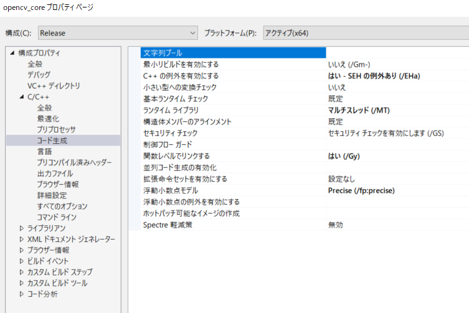Click the はい (/Gy) value
469x313 pixels.
pos(344,156)
